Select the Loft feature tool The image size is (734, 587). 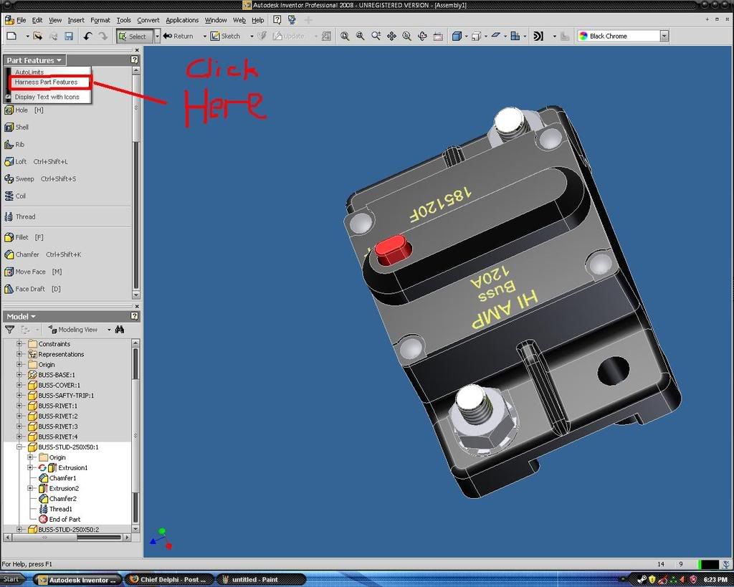[36, 161]
